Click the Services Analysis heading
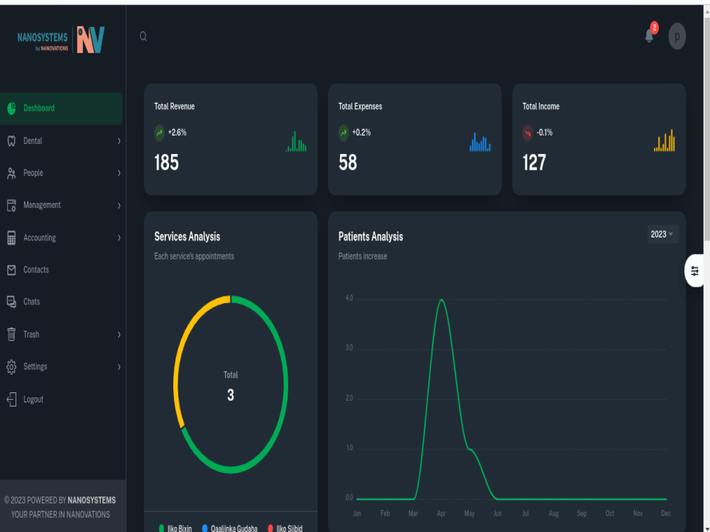This screenshot has width=710, height=532. click(187, 237)
